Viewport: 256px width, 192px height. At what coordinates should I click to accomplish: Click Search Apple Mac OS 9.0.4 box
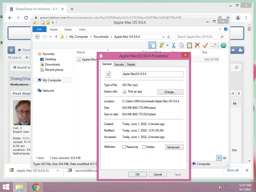click(200, 37)
